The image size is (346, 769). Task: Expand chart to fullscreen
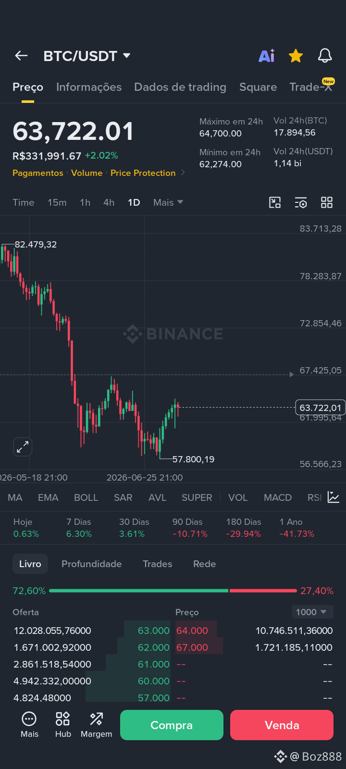23,447
